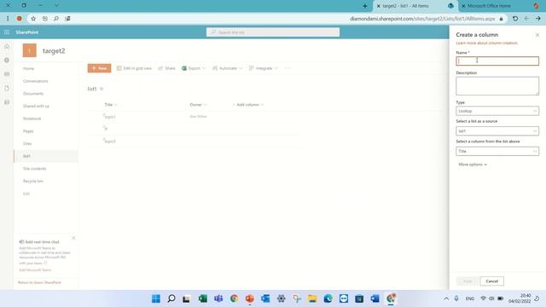
Task: Click the browser bookmark star icon
Action: click(33, 19)
